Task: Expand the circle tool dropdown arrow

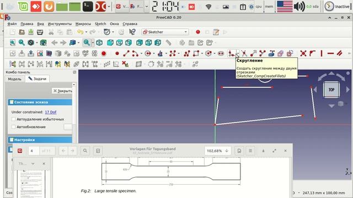Action: tap(154, 54)
